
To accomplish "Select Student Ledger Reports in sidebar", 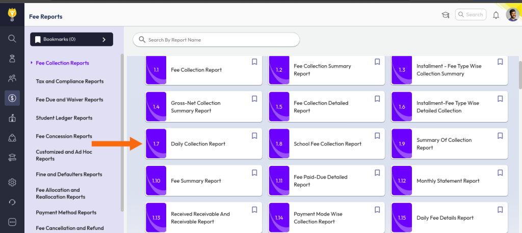I will [x=64, y=118].
